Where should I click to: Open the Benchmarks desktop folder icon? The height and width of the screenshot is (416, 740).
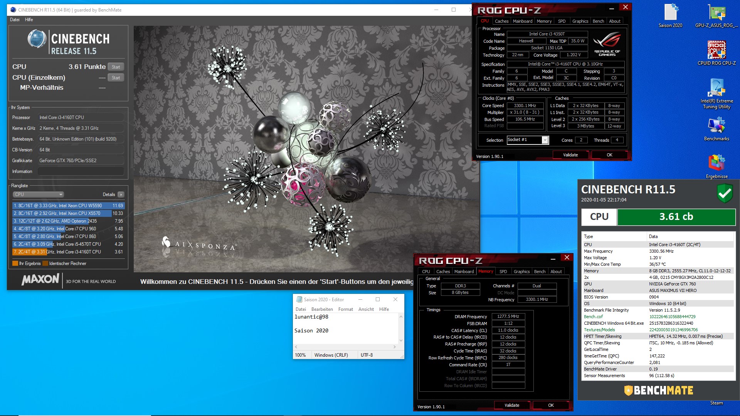716,129
